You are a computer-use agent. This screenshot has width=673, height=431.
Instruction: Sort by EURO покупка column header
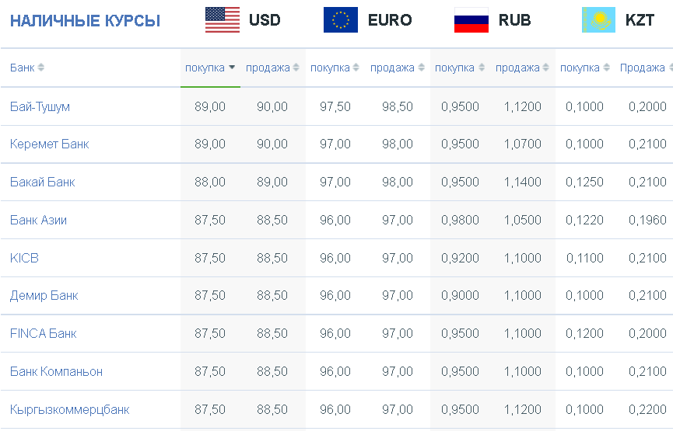[335, 68]
